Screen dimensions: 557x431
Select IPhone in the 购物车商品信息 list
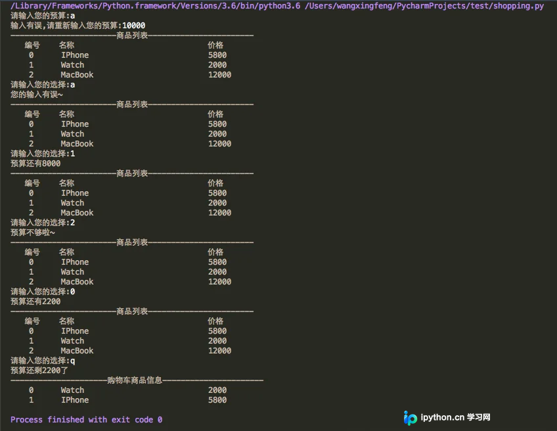75,400
